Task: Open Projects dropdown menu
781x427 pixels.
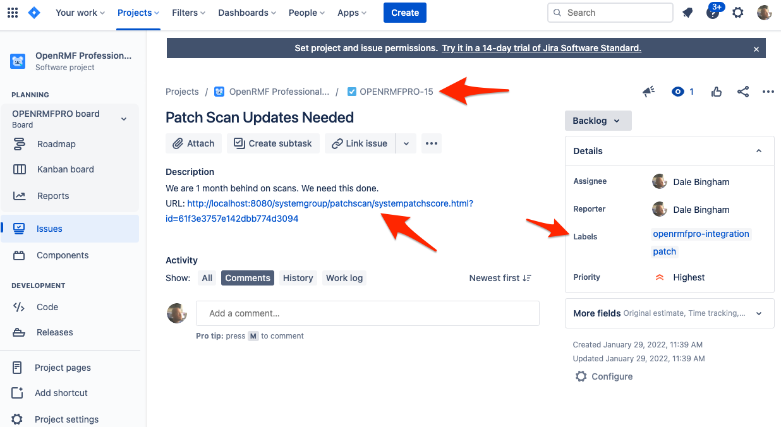Action: coord(138,13)
